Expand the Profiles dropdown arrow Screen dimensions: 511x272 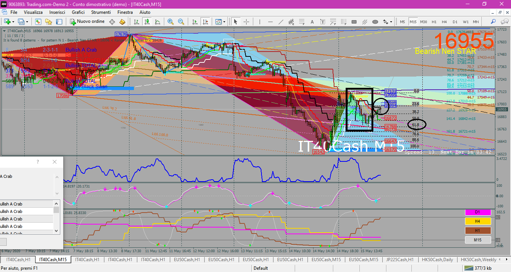(x=27, y=22)
